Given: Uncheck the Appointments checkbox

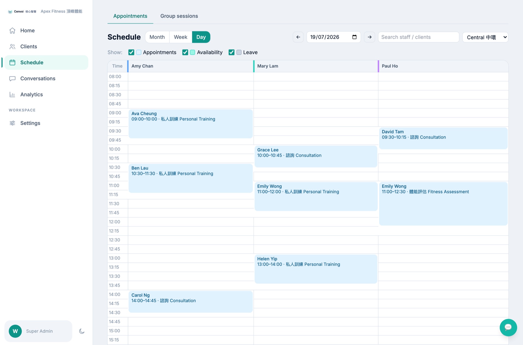Looking at the screenshot, I should pyautogui.click(x=131, y=52).
